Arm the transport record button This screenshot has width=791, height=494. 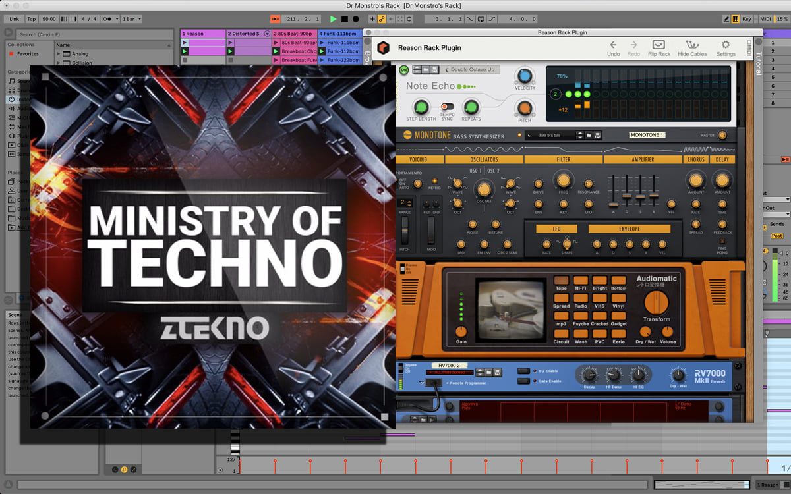tap(356, 19)
